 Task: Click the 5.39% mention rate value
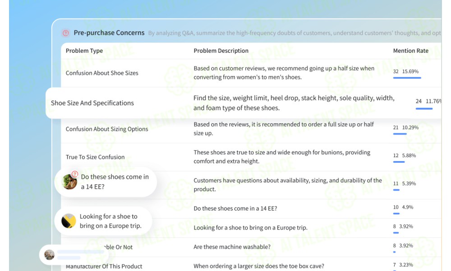click(409, 183)
